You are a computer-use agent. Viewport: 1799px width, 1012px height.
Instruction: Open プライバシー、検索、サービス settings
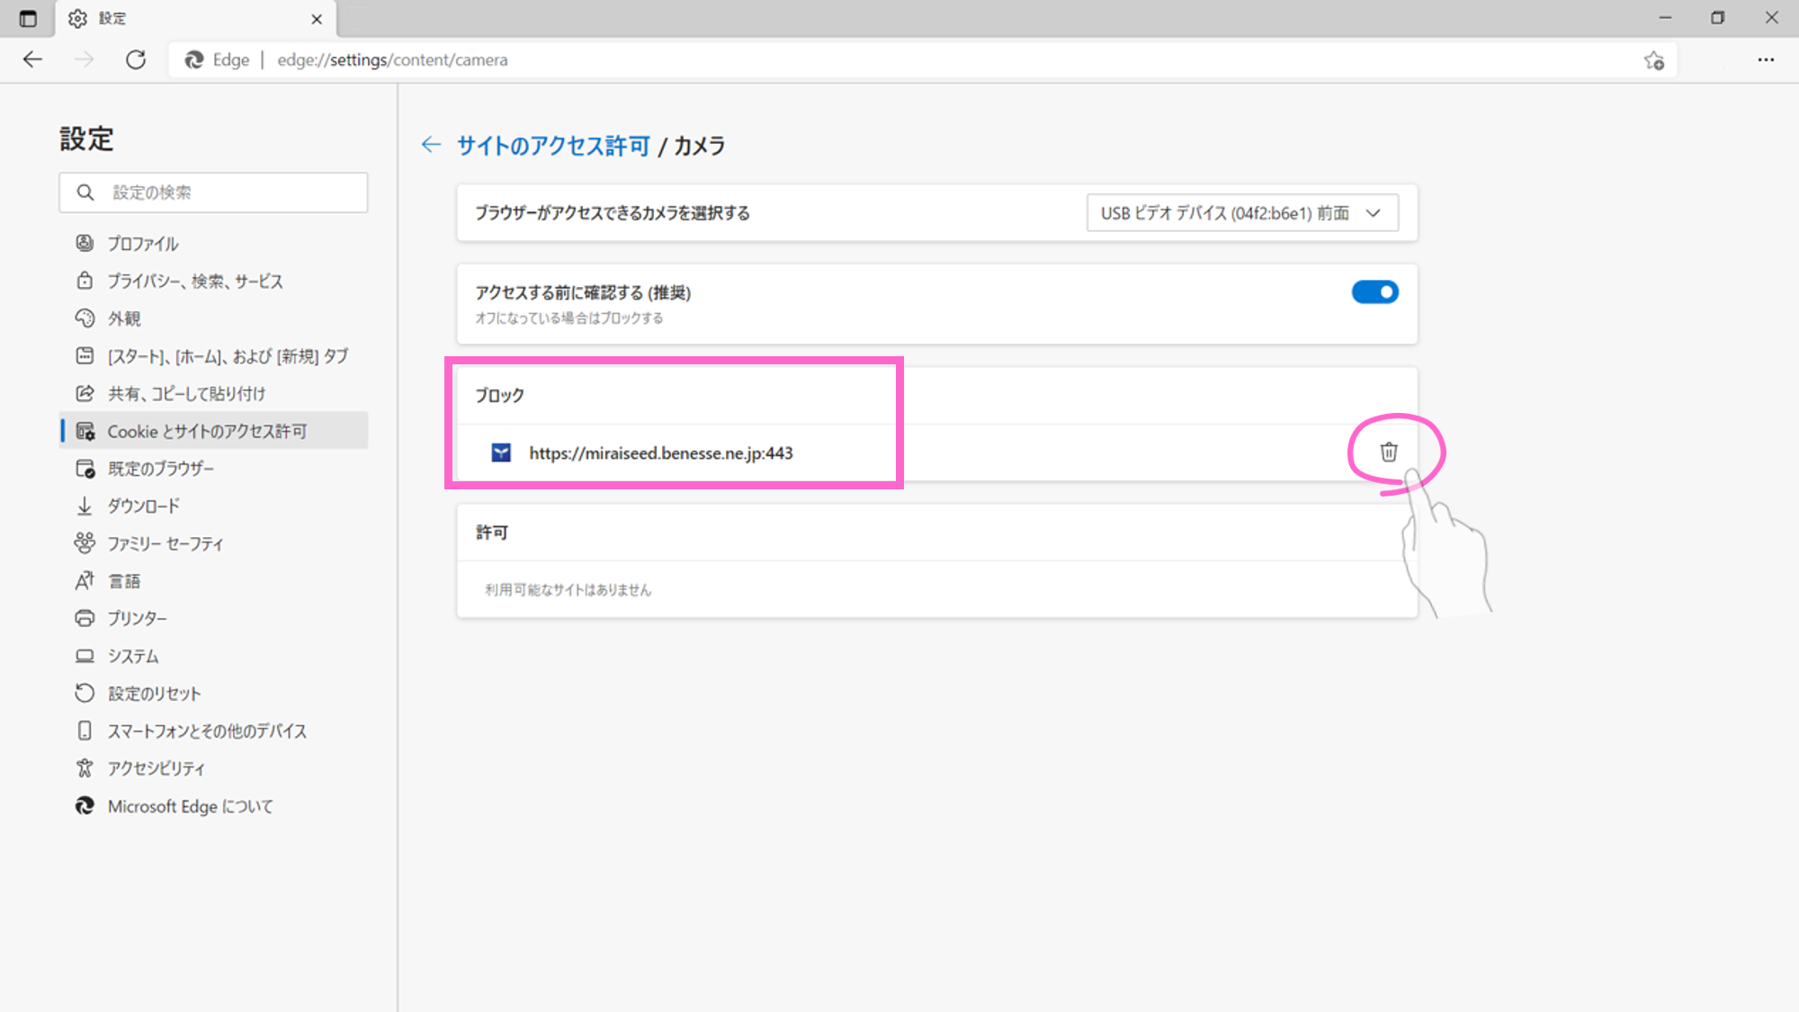click(195, 282)
